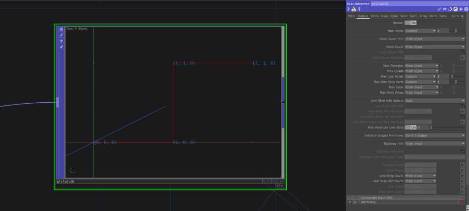The width and height of the screenshot is (469, 211).
Task: Open the Python help icon in parameter header
Action: click(354, 9)
